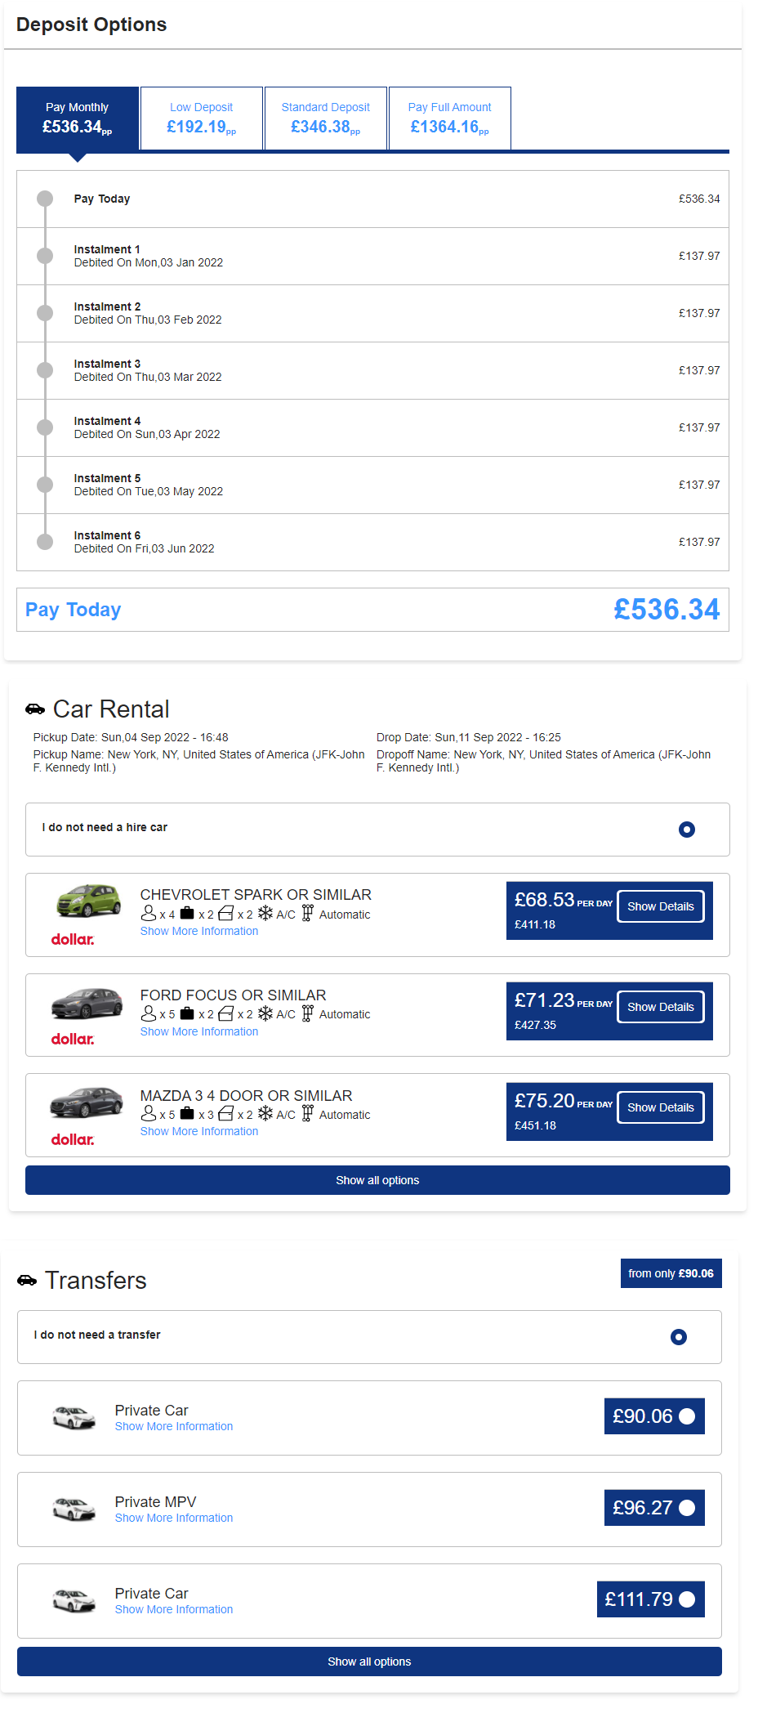Click the Ford Focus car image

[87, 1003]
